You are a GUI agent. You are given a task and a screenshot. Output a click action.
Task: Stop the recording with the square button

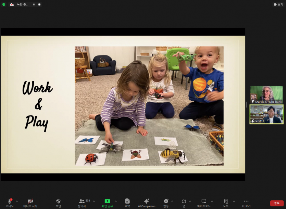coord(39,4)
